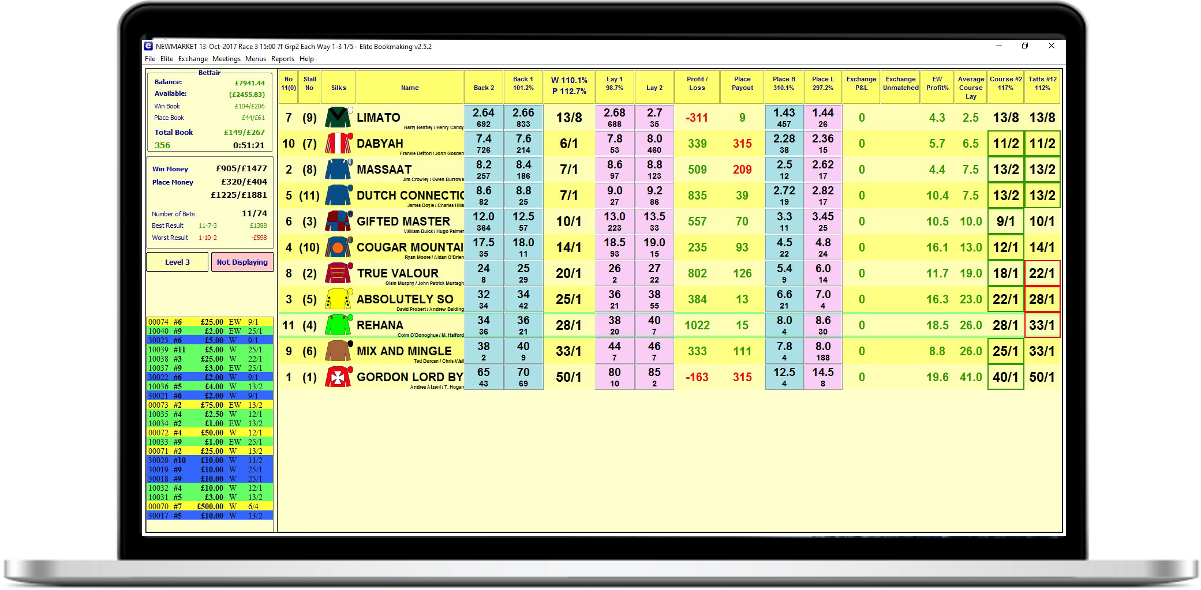Click the Betfair Balance value £7941.44
1201x590 pixels.
(249, 82)
